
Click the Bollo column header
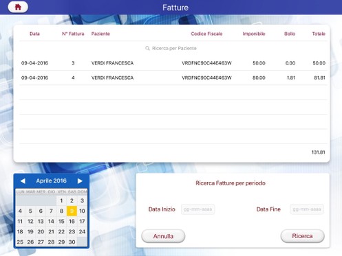pyautogui.click(x=290, y=34)
